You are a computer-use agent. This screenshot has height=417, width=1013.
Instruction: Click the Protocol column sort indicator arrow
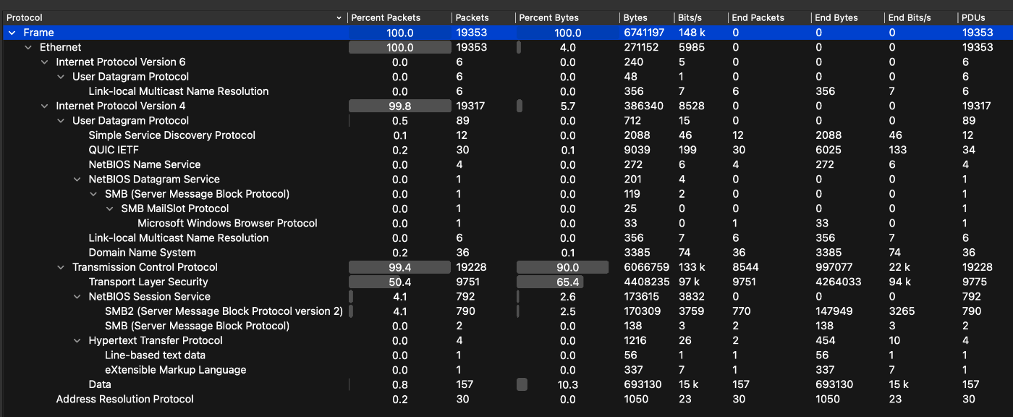coord(339,17)
